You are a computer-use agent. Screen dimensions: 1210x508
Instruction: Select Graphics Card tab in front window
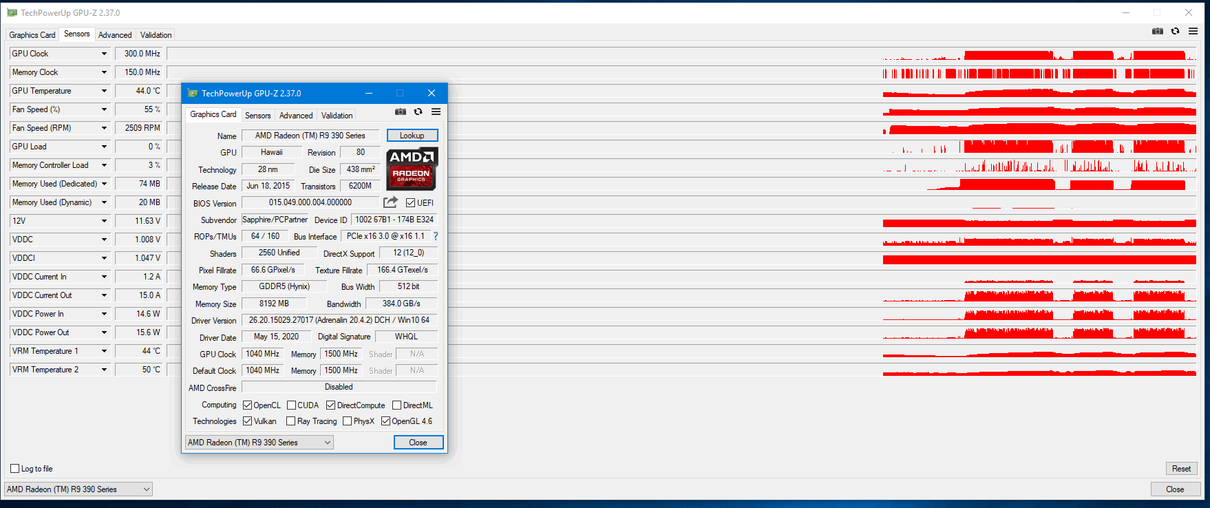(x=213, y=114)
